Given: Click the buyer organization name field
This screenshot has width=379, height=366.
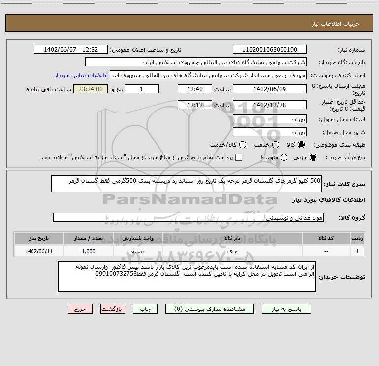Looking at the screenshot, I should (x=196, y=62).
